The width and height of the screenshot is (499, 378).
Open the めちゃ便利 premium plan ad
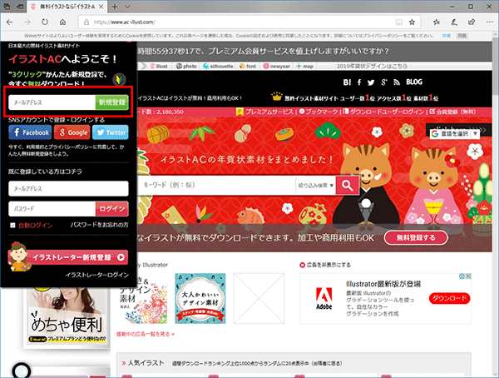(67, 316)
